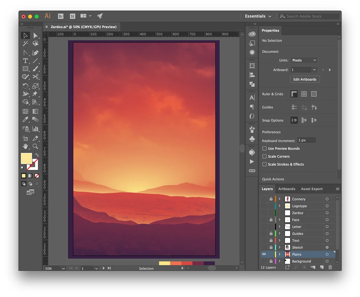Select the Type tool

tap(25, 61)
